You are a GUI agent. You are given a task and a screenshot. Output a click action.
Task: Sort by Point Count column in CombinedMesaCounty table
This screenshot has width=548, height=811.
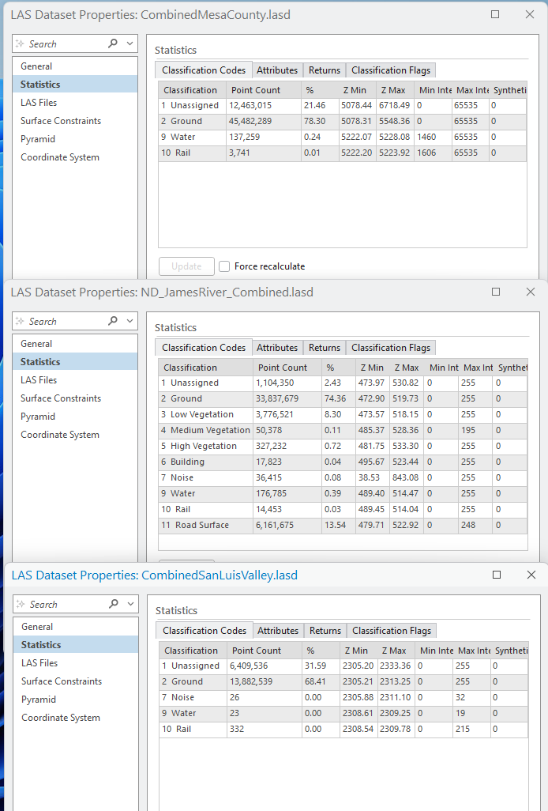(256, 90)
